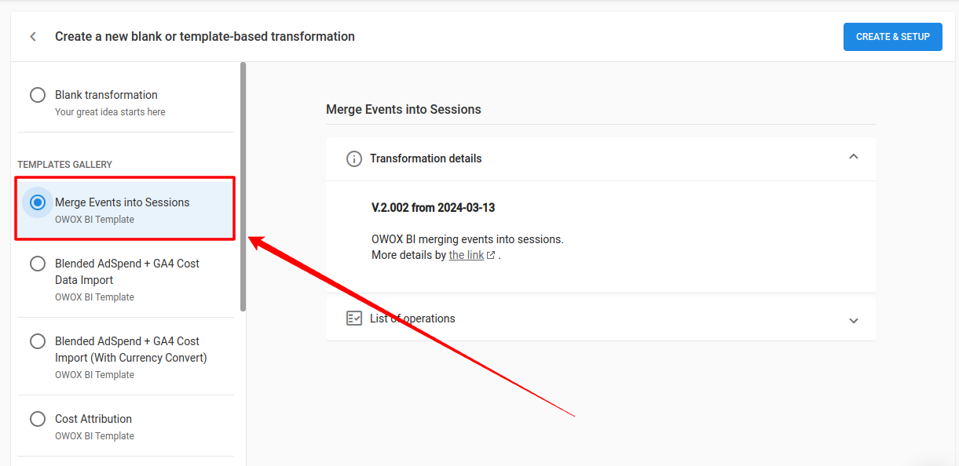
Task: Click the Merge Events into Sessions page heading
Action: (x=404, y=109)
